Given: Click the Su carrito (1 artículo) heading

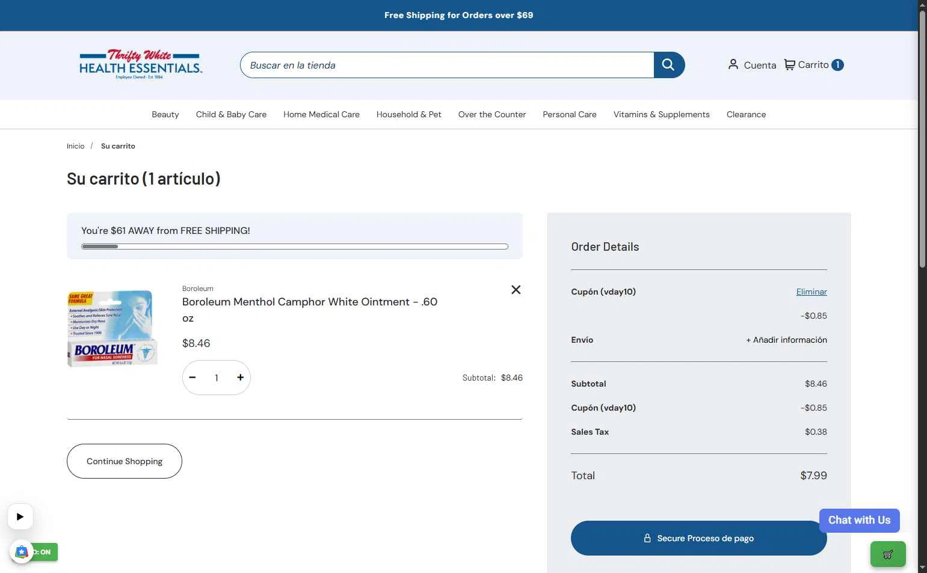Looking at the screenshot, I should tap(144, 179).
